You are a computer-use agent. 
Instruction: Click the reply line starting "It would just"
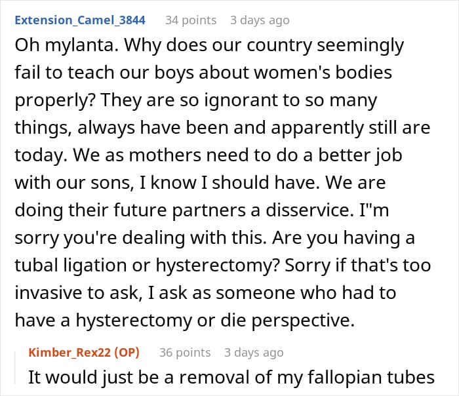[x=231, y=378]
